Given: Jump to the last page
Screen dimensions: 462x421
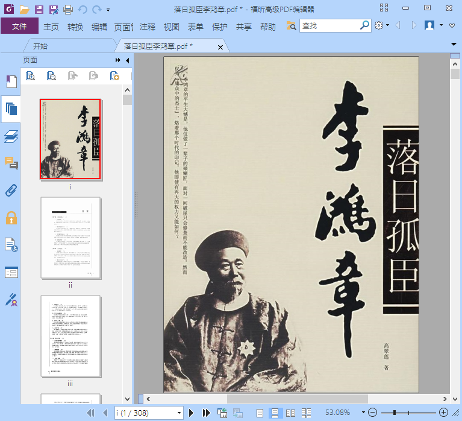Looking at the screenshot, I should [x=206, y=413].
